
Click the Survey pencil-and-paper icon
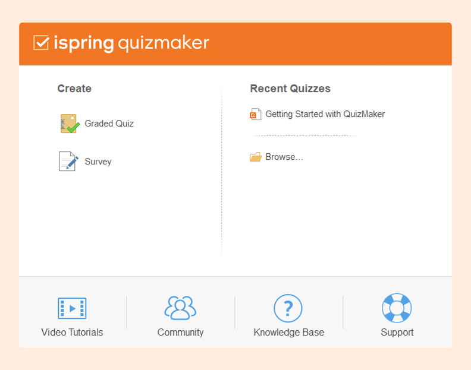coord(68,162)
